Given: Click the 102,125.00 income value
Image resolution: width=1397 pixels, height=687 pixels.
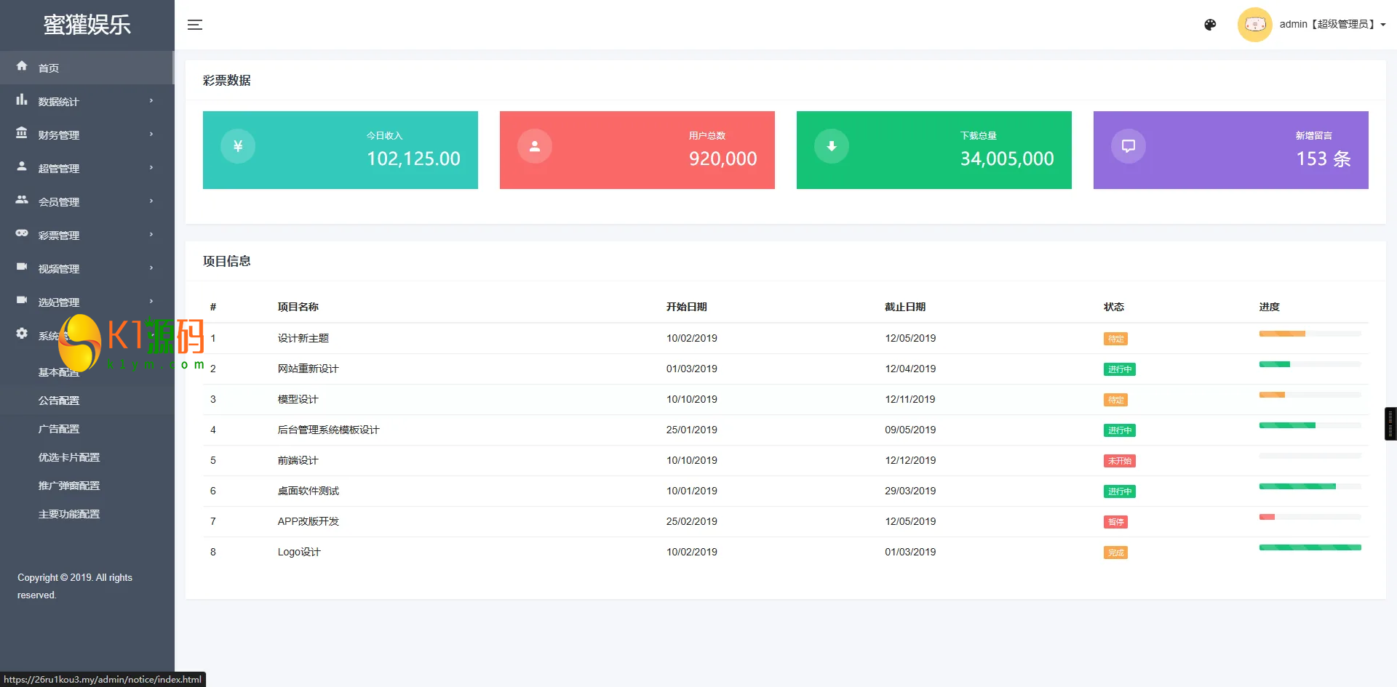Looking at the screenshot, I should tap(413, 158).
